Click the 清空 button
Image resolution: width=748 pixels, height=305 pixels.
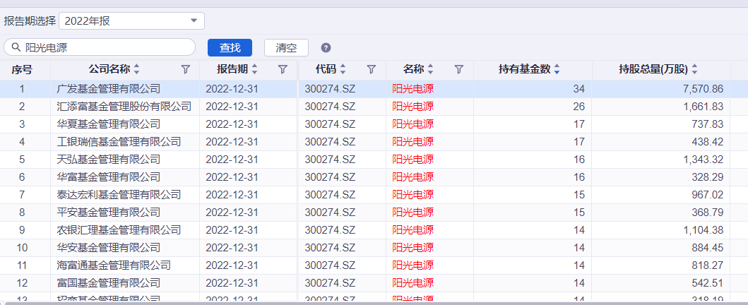286,48
